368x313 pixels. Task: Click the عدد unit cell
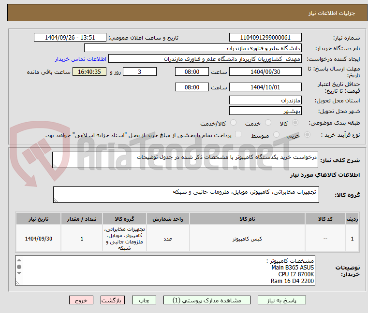pyautogui.click(x=168, y=239)
